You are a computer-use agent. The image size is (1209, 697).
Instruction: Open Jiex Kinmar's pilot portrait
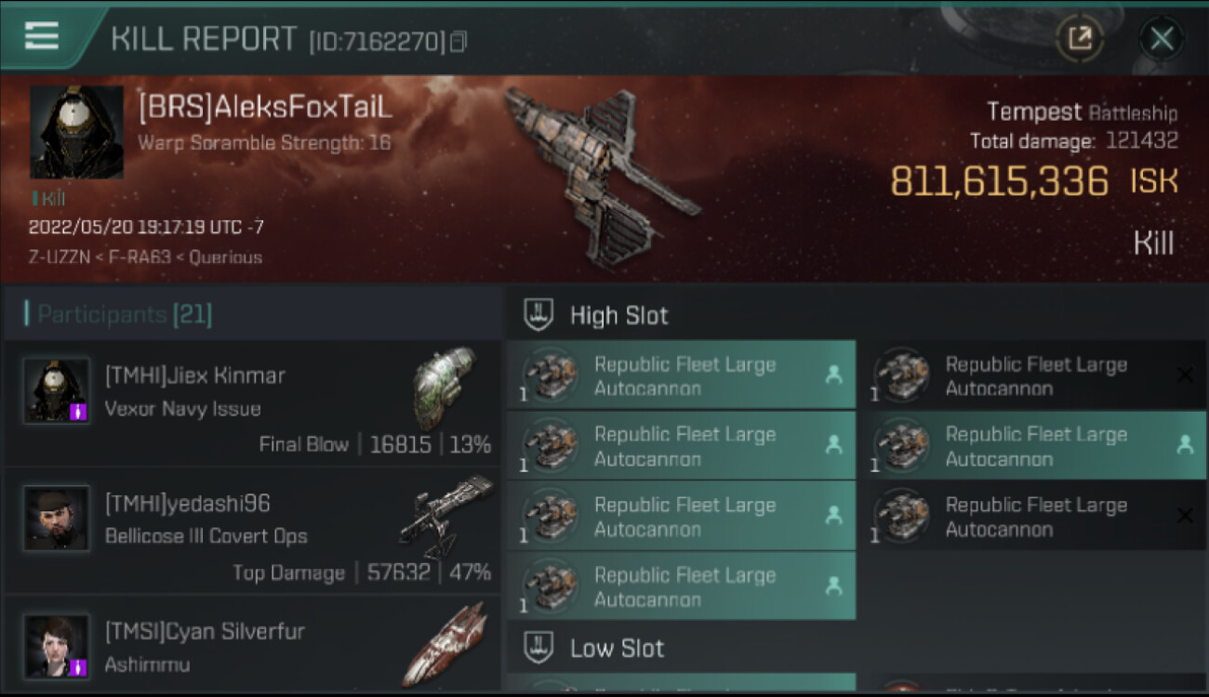click(57, 390)
